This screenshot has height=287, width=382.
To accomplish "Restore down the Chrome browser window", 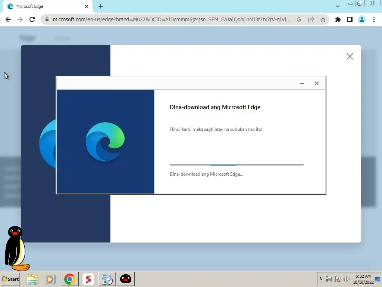I will tap(360, 3).
